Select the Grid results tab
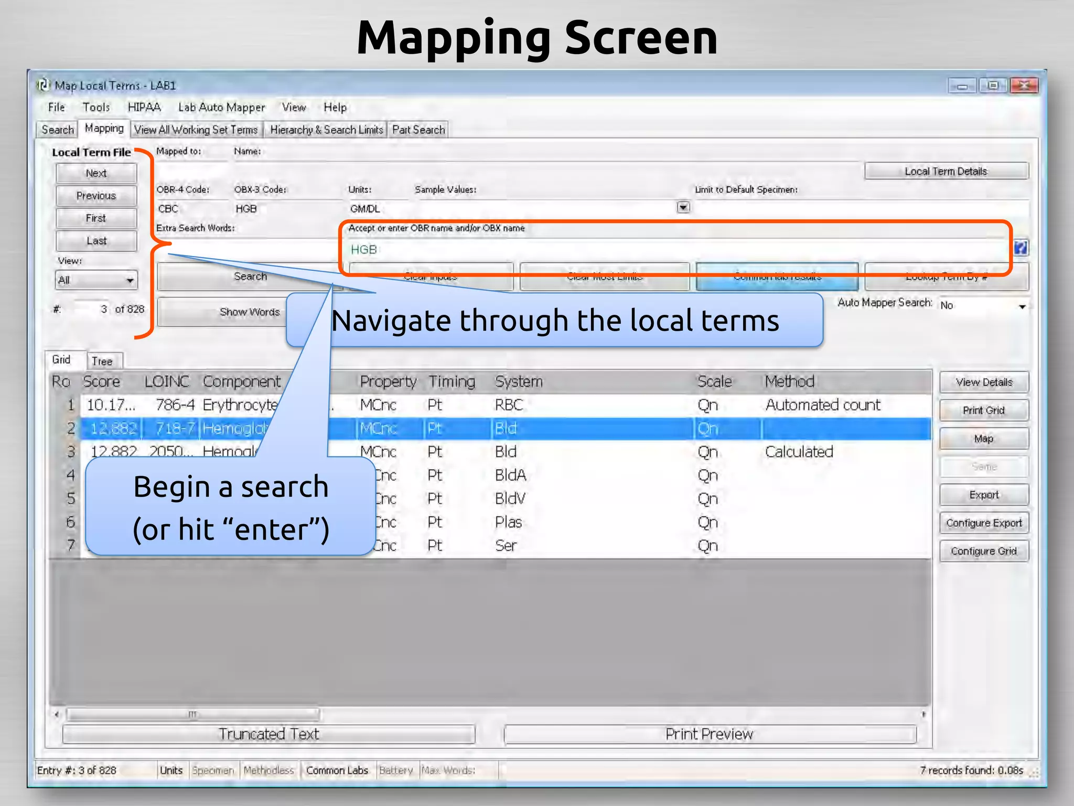Viewport: 1074px width, 806px height. (62, 359)
